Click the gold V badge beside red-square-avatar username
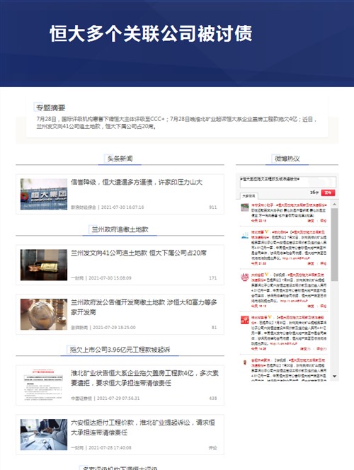The width and height of the screenshot is (354, 470). (x=270, y=317)
